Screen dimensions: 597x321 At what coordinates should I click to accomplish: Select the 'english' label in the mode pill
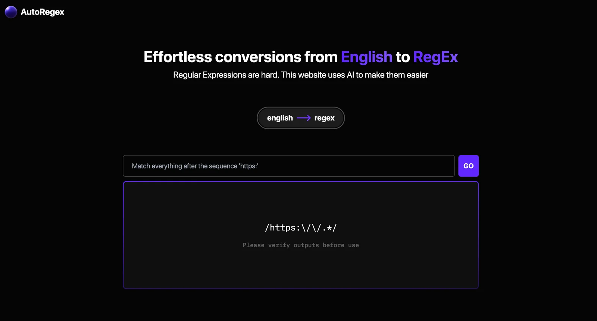pos(280,118)
